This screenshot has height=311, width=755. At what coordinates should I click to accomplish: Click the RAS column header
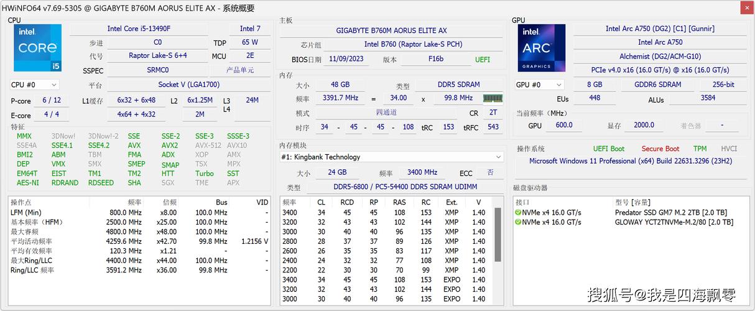pyautogui.click(x=399, y=203)
